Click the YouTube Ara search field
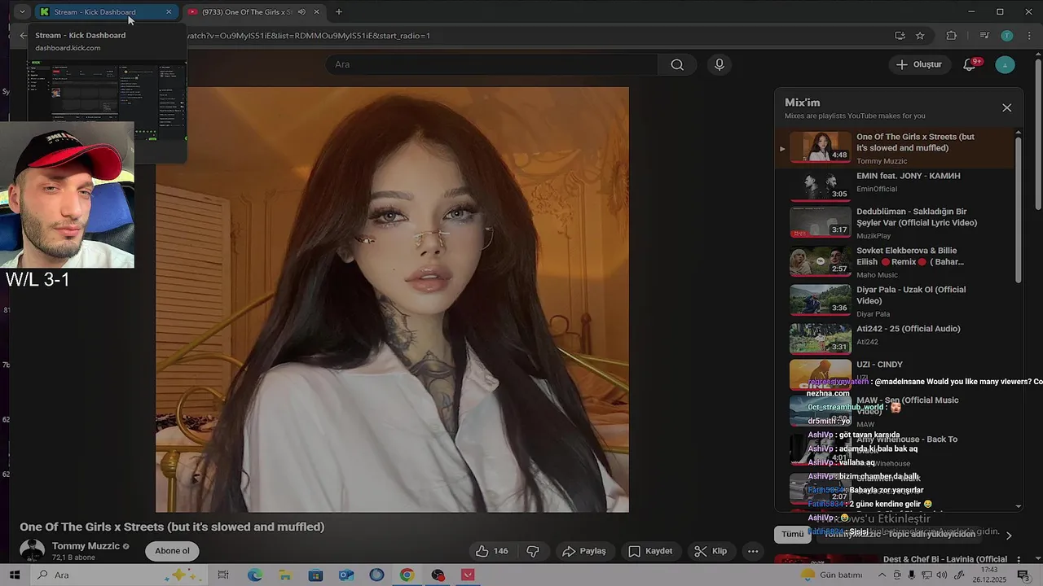 click(491, 64)
